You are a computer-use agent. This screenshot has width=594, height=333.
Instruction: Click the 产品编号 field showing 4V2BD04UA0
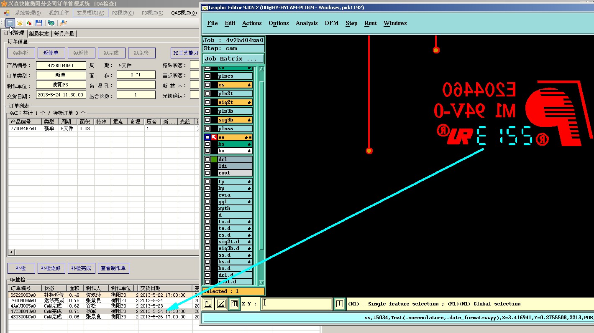pyautogui.click(x=61, y=66)
